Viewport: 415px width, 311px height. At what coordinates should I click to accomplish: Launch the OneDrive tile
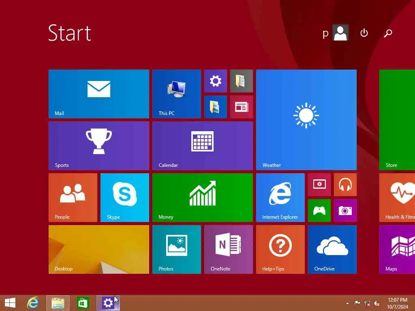(332, 249)
